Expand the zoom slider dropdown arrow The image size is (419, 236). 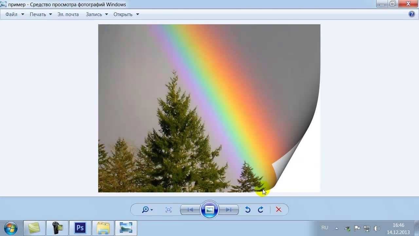(x=152, y=210)
